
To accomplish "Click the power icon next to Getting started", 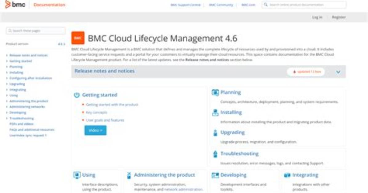I will (x=77, y=95).
